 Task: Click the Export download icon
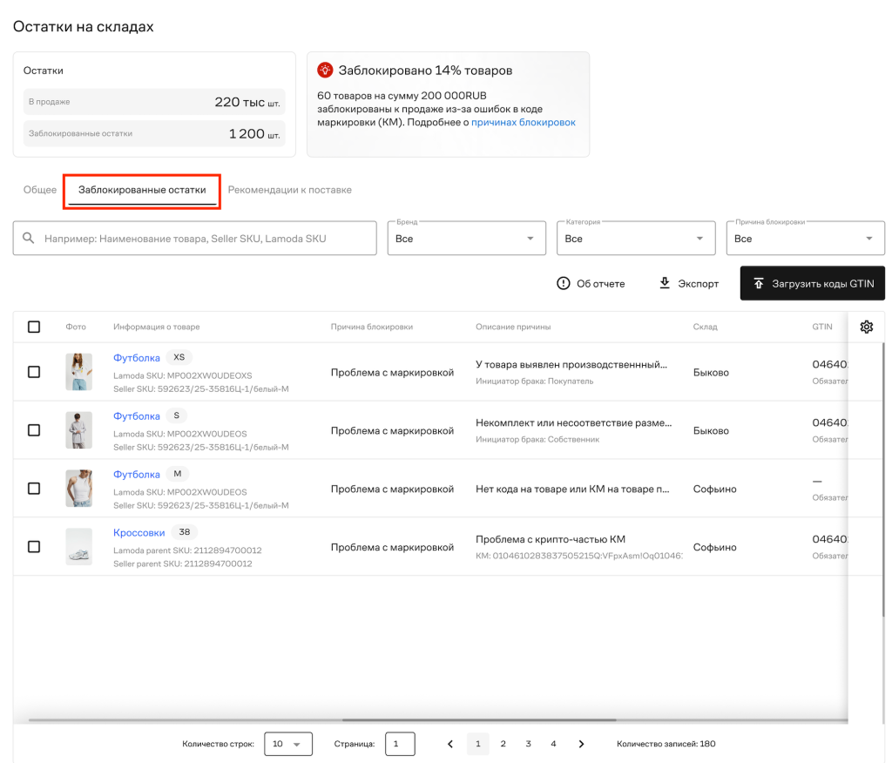665,283
